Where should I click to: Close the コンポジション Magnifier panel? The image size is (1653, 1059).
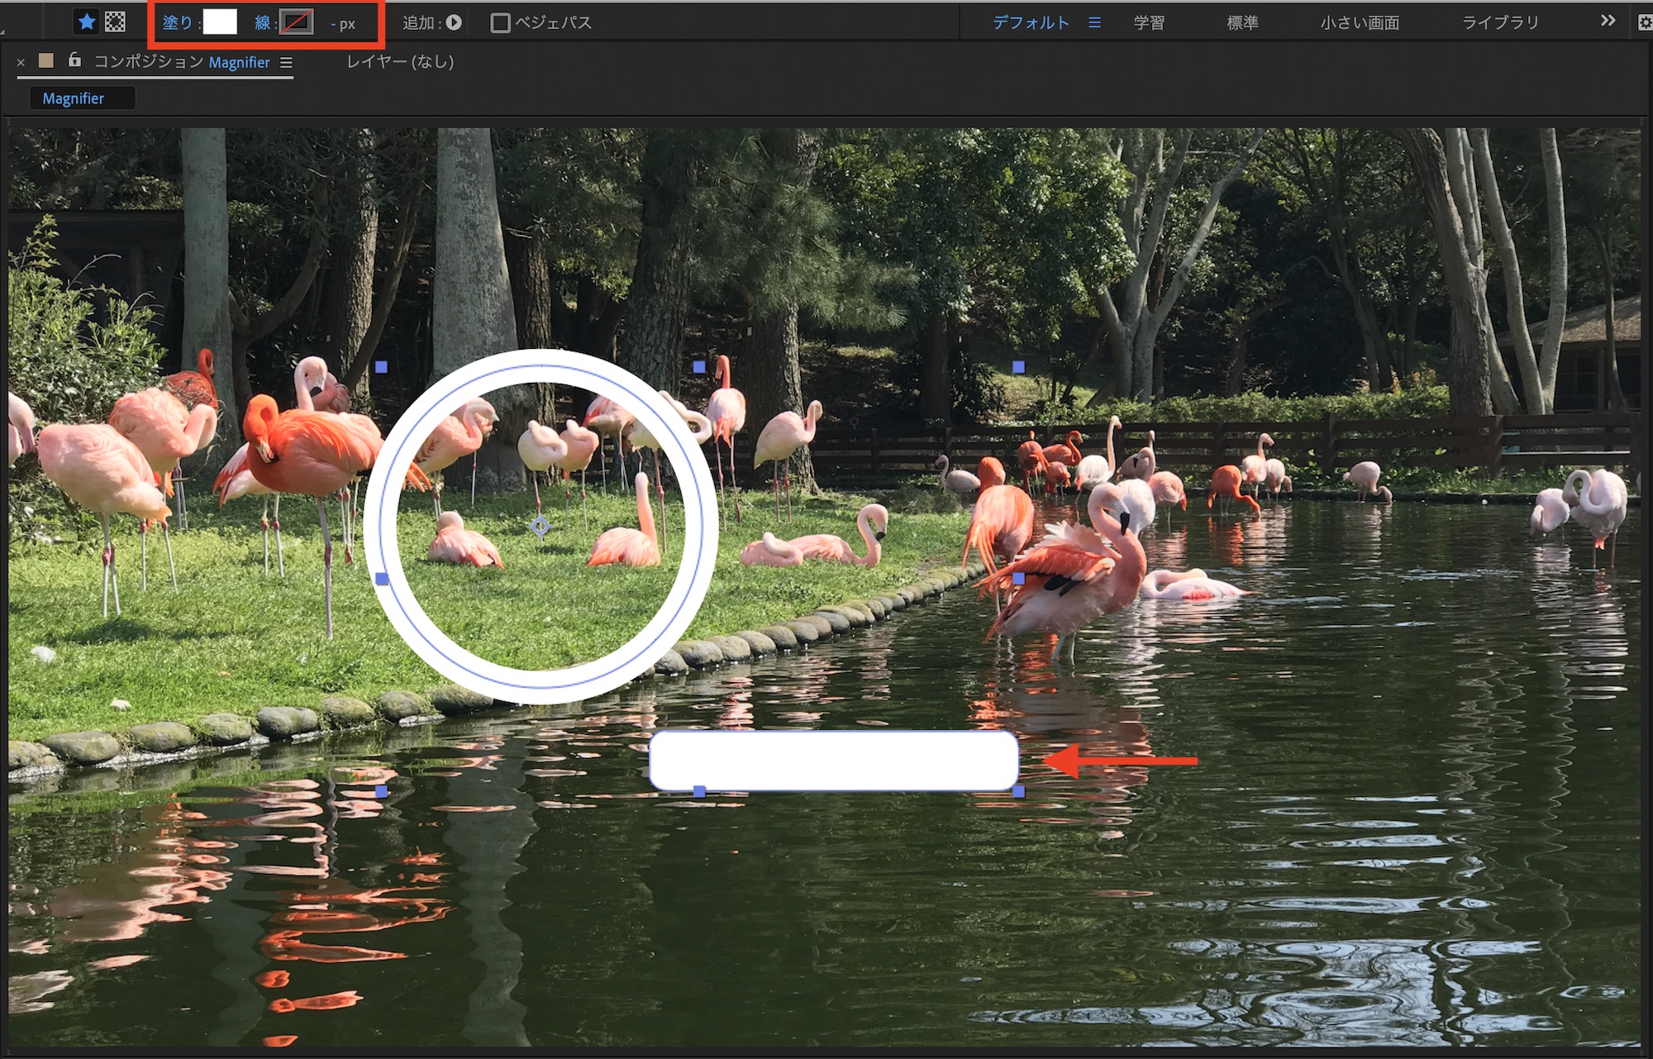coord(21,62)
